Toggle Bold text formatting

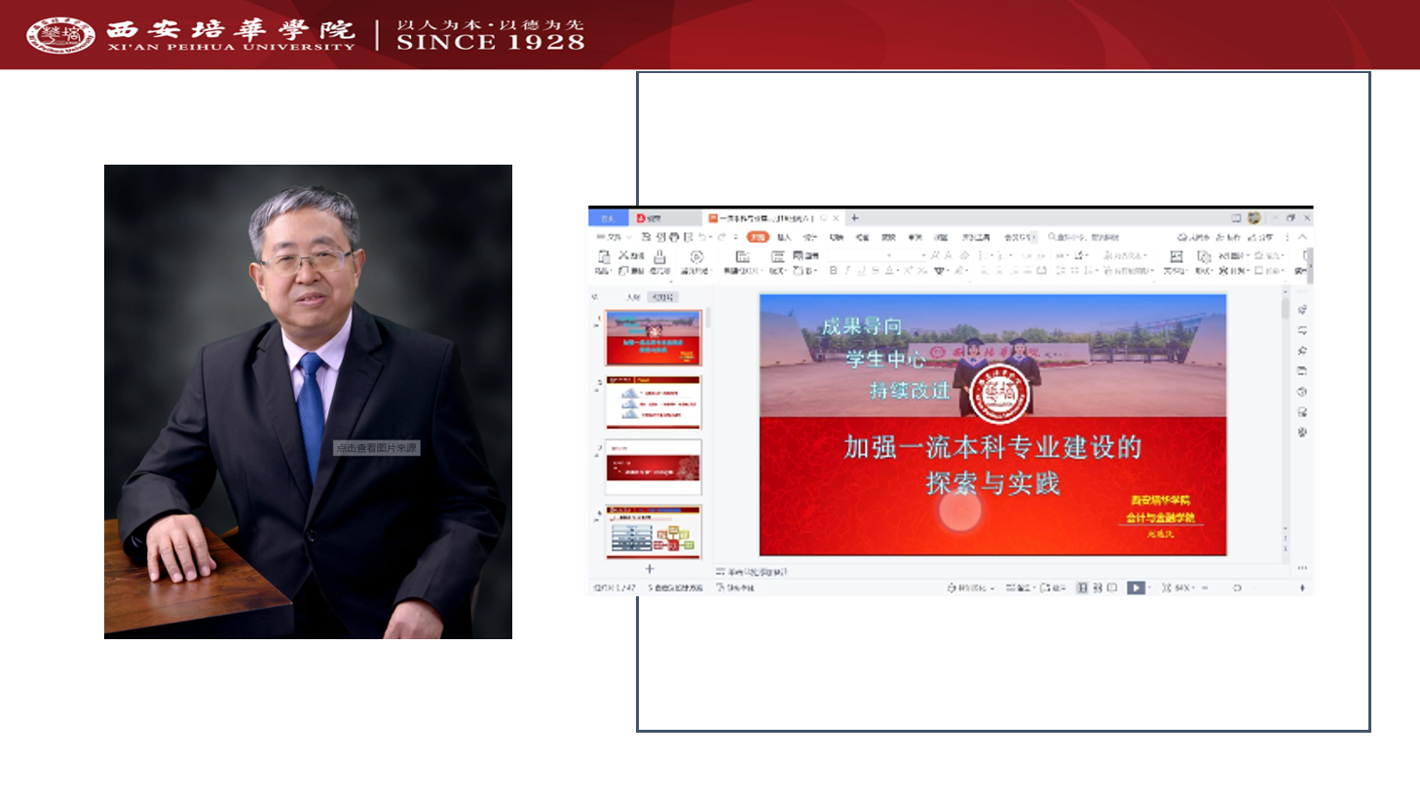click(833, 271)
